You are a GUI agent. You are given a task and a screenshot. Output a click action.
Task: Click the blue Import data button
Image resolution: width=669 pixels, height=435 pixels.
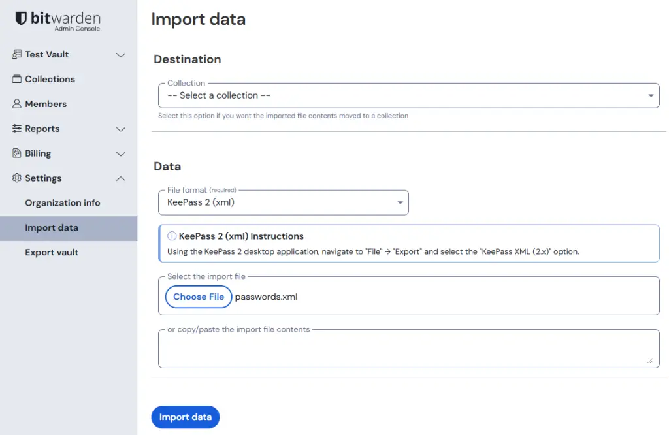coord(185,417)
